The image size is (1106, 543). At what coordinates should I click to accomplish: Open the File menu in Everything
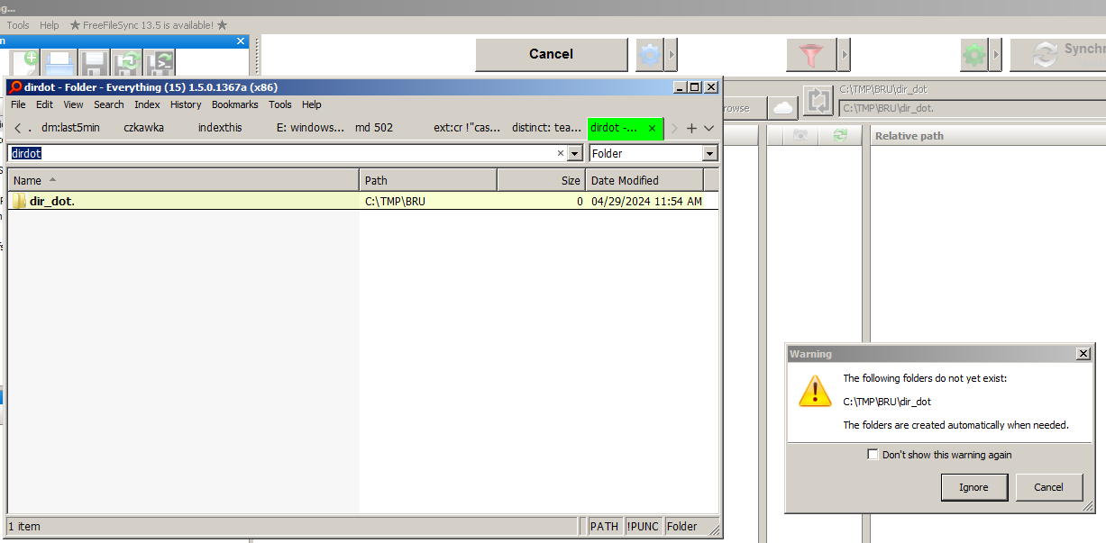coord(18,104)
